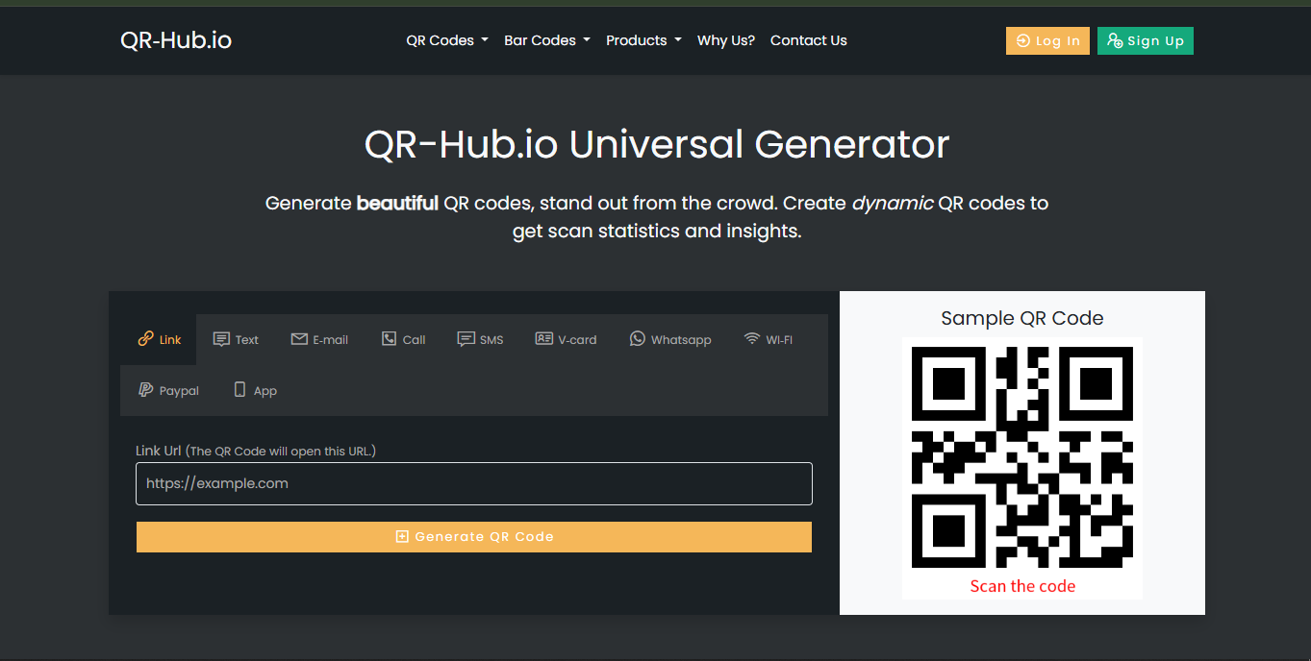Open the Whatsapp tab label
Screen dimensions: 1311x661
point(681,340)
